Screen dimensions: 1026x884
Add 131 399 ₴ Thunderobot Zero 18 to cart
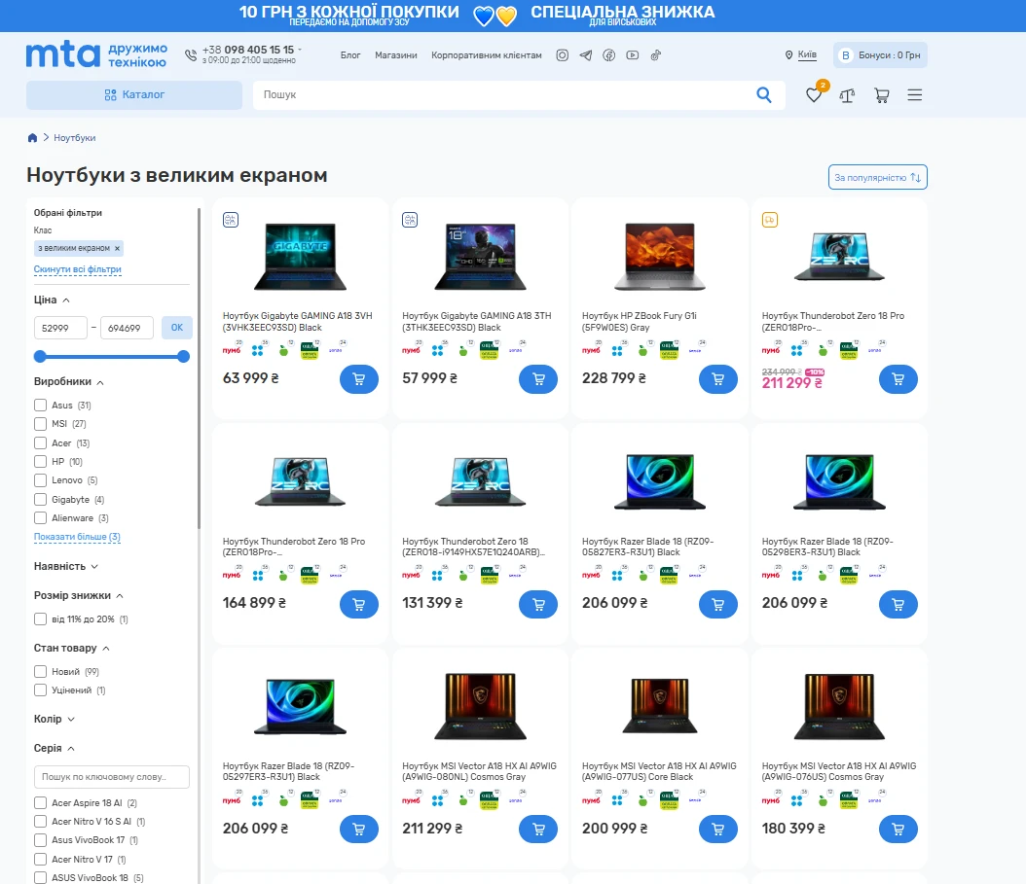(538, 604)
